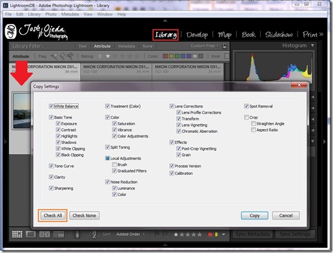Filter by red color label
The image size is (333, 253).
[165, 56]
